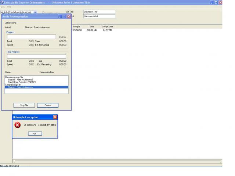Select highlighted 'Shakira - Pure intuition.wav' status row
The width and height of the screenshot is (235, 176).
(36, 87)
